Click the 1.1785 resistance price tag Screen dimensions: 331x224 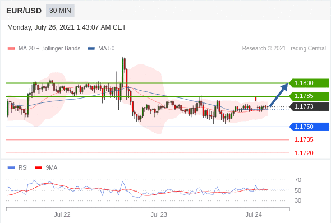[309, 96]
